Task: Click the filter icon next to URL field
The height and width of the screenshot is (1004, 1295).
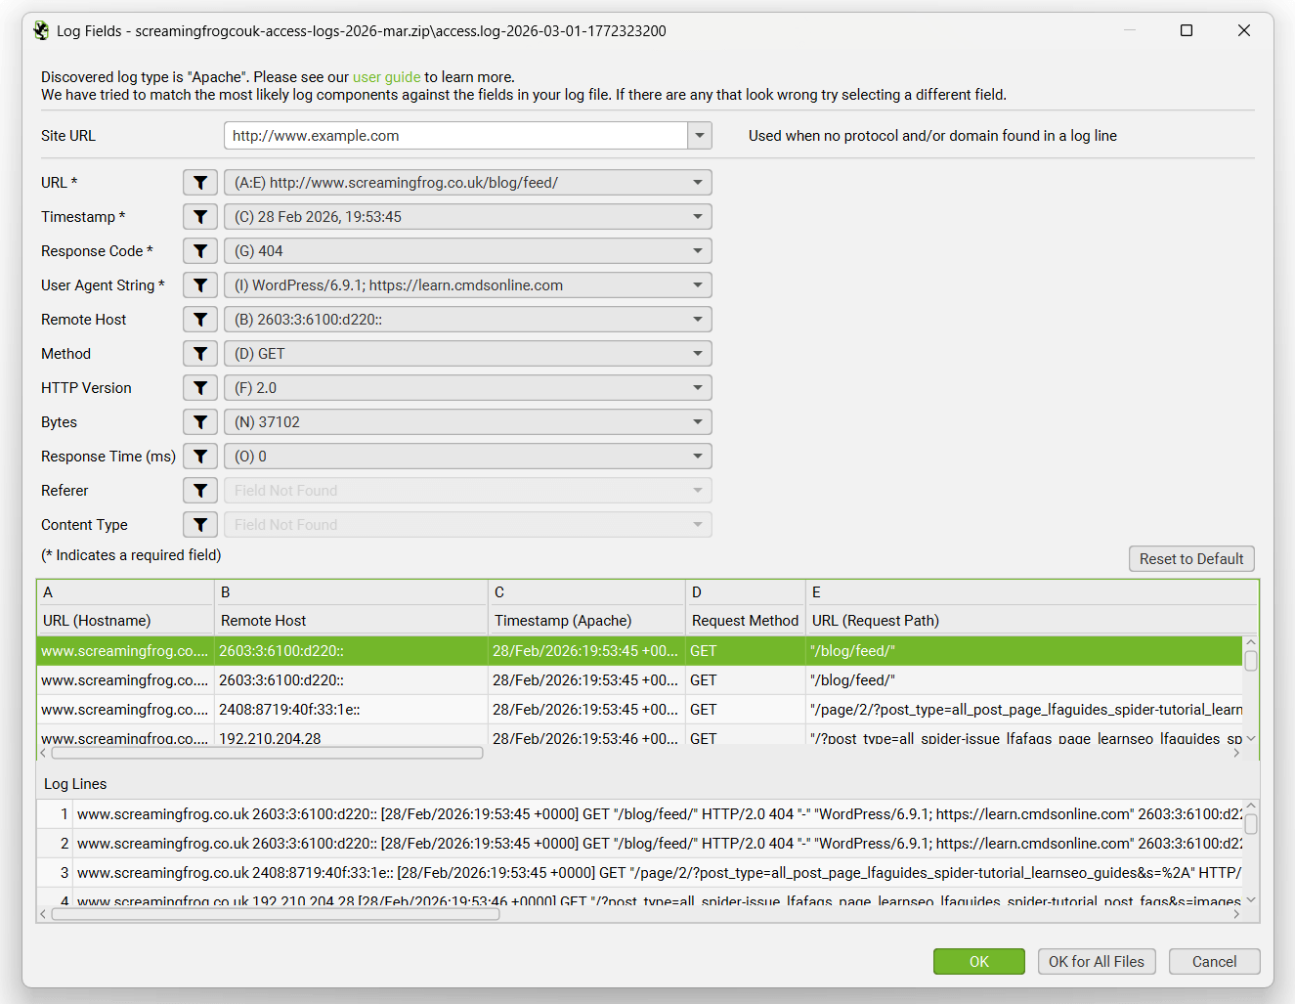Action: tap(200, 183)
